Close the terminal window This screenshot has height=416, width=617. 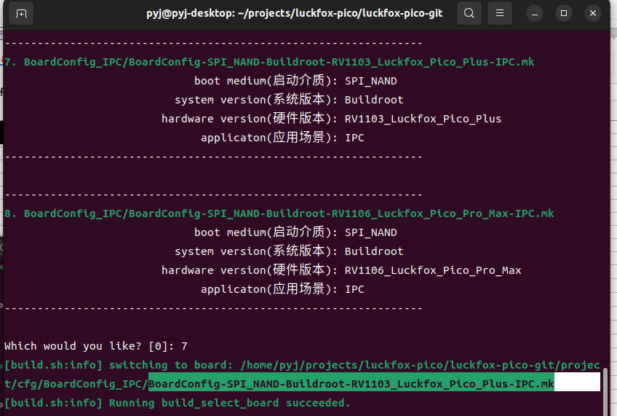593,13
